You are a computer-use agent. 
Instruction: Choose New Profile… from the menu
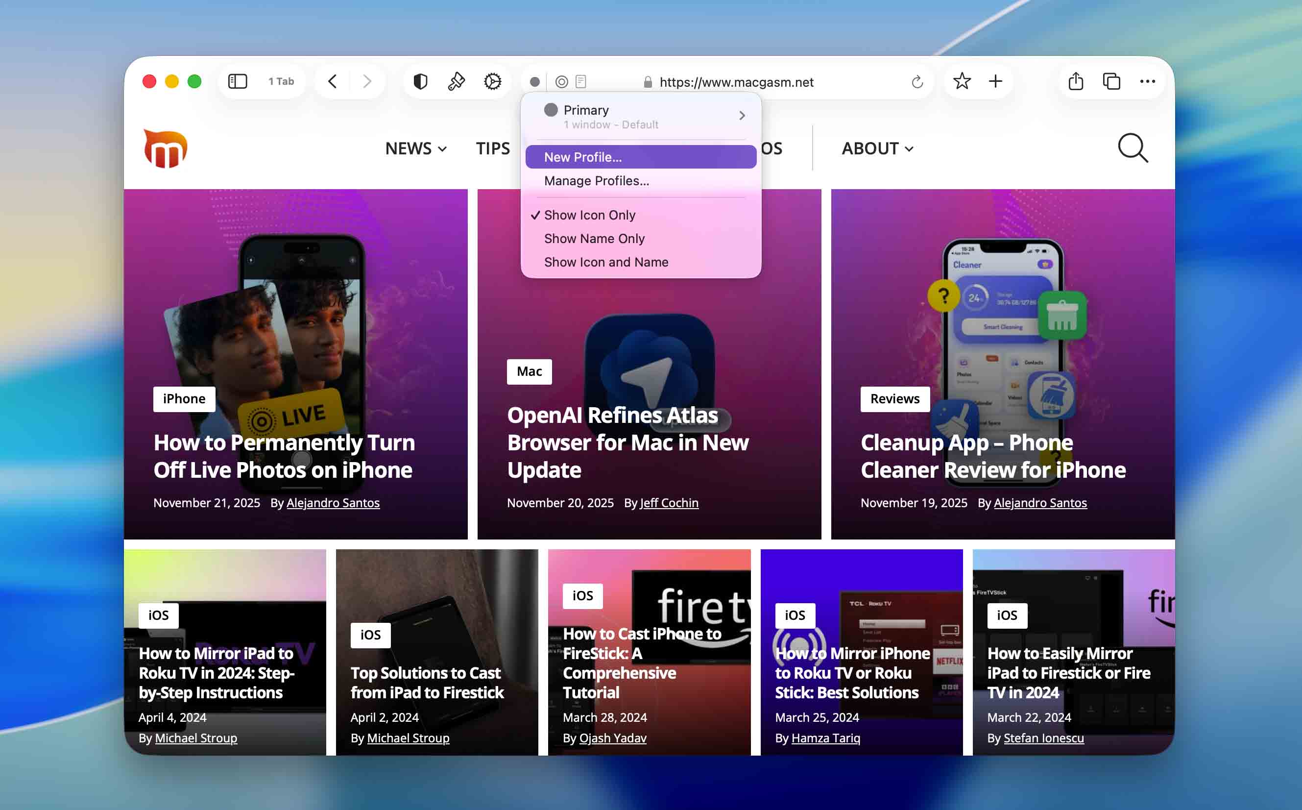[x=582, y=157]
